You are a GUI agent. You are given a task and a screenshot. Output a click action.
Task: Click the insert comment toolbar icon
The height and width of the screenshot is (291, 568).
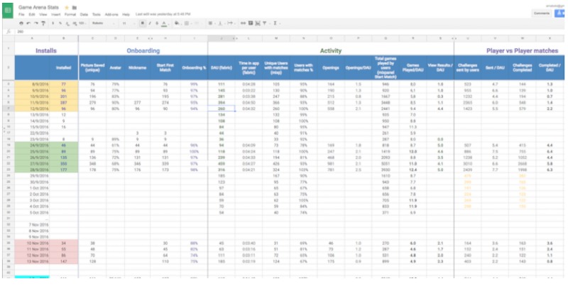(251, 23)
